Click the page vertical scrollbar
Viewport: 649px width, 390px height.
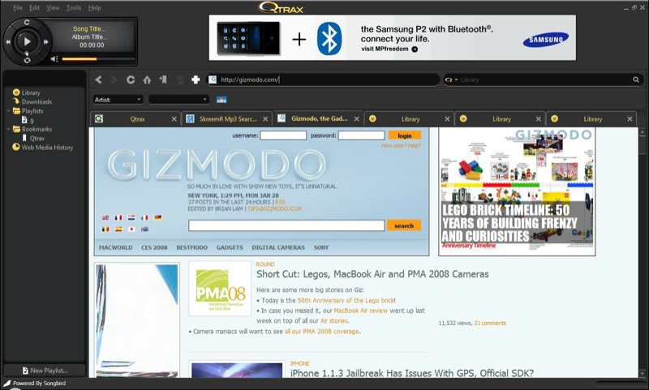(642, 252)
